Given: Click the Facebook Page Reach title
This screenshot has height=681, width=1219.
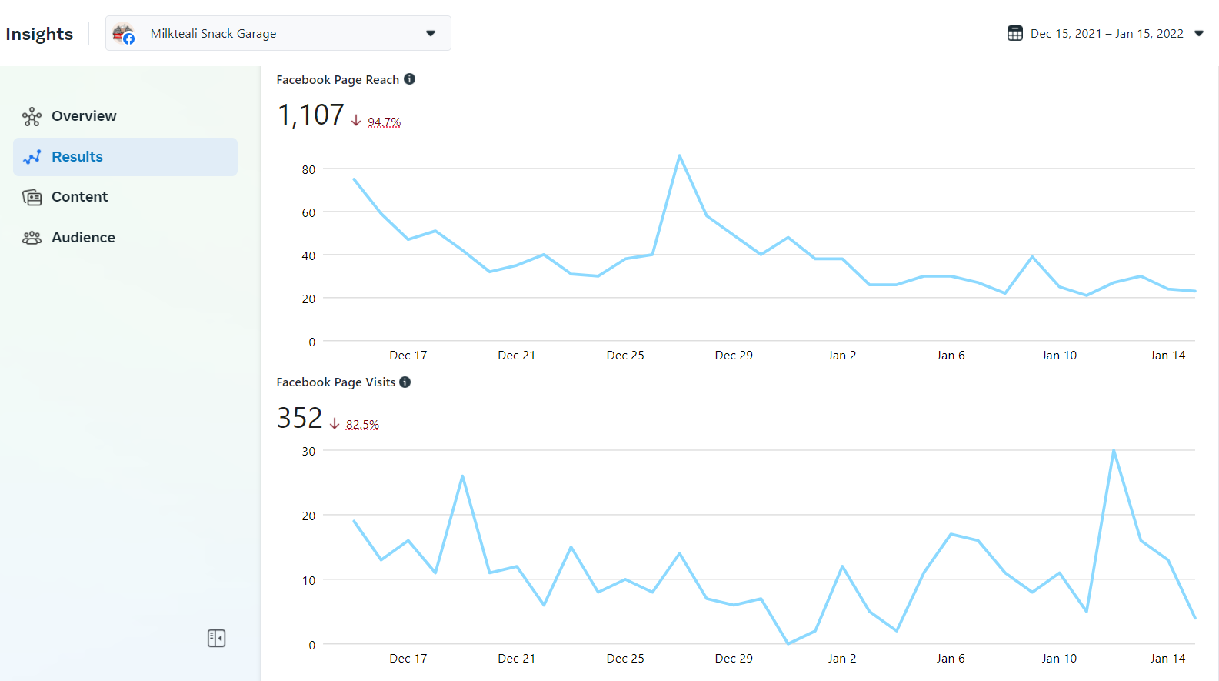Looking at the screenshot, I should pyautogui.click(x=338, y=79).
